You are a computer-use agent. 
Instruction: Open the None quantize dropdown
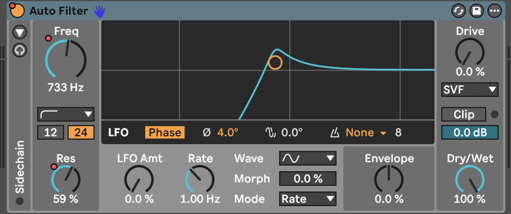tap(366, 132)
